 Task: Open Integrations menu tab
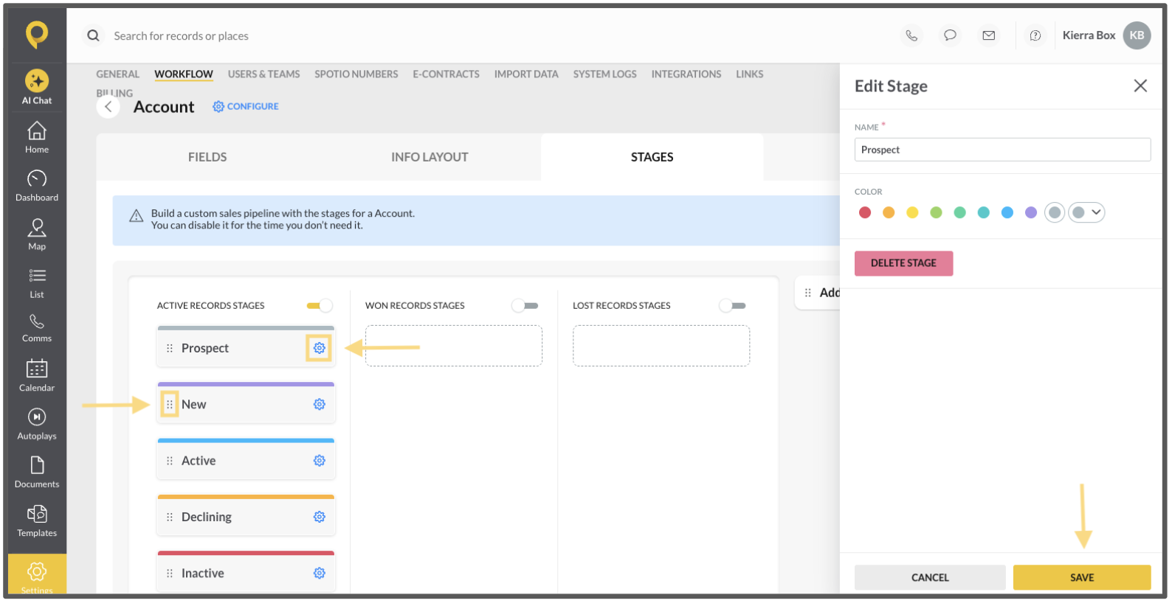point(686,74)
